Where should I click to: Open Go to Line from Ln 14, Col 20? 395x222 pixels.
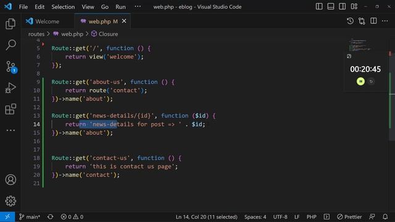tap(206, 216)
